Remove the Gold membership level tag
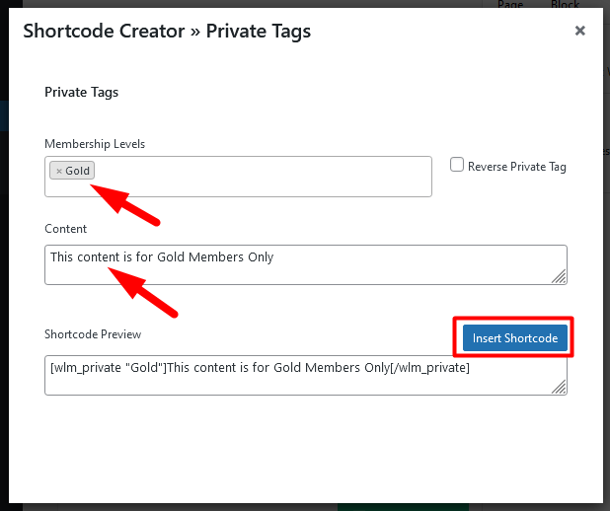 59,171
